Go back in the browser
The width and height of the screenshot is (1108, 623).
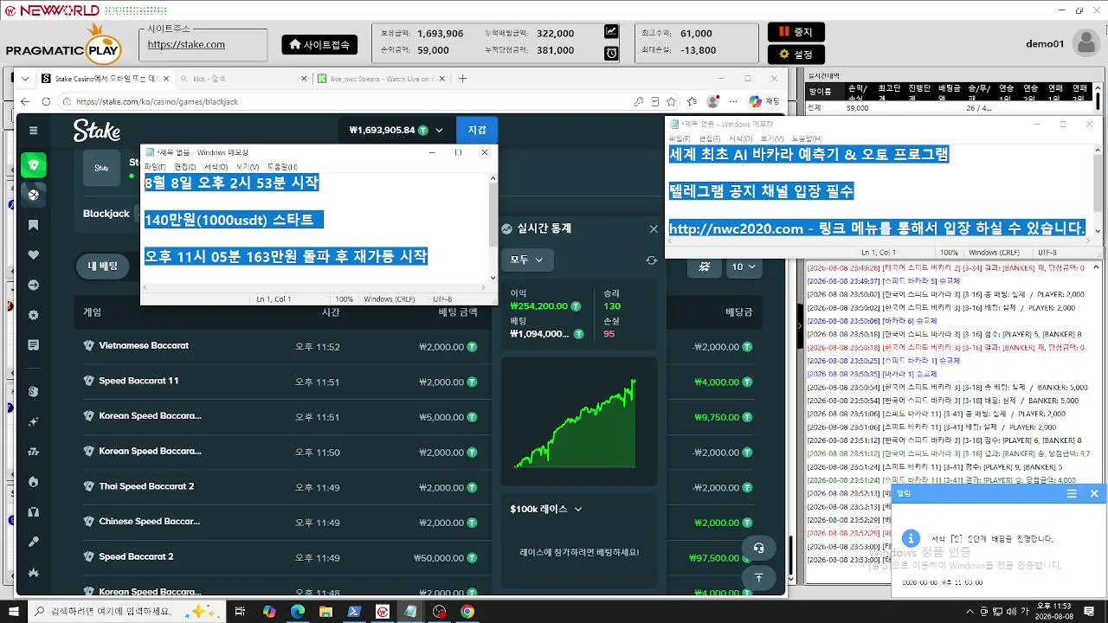pos(25,101)
